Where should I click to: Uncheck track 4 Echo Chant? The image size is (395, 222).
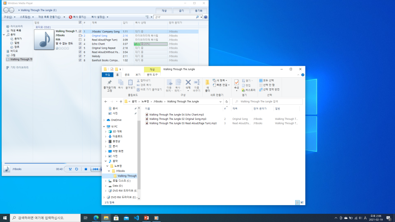point(80,44)
